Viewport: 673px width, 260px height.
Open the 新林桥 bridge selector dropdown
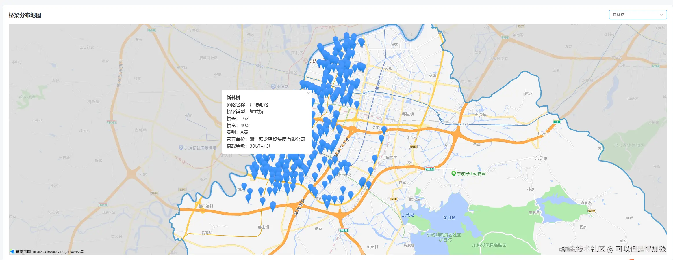(638, 15)
